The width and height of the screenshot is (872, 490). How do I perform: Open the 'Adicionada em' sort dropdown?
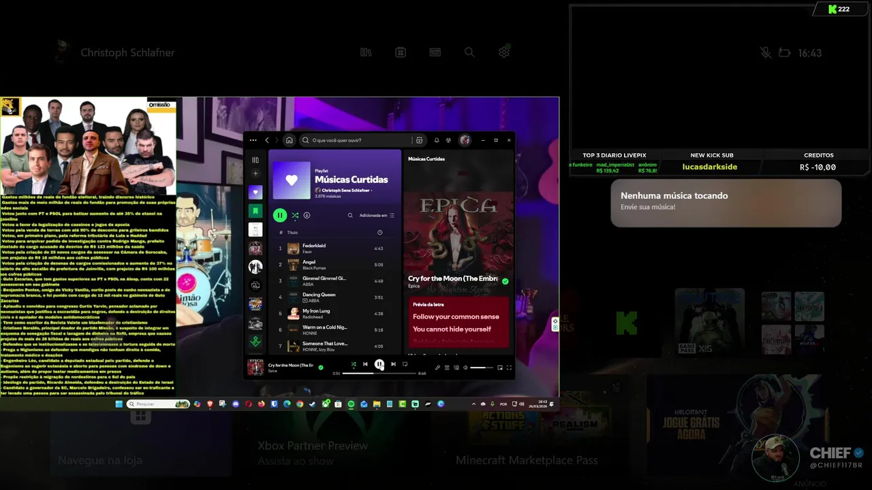(377, 215)
